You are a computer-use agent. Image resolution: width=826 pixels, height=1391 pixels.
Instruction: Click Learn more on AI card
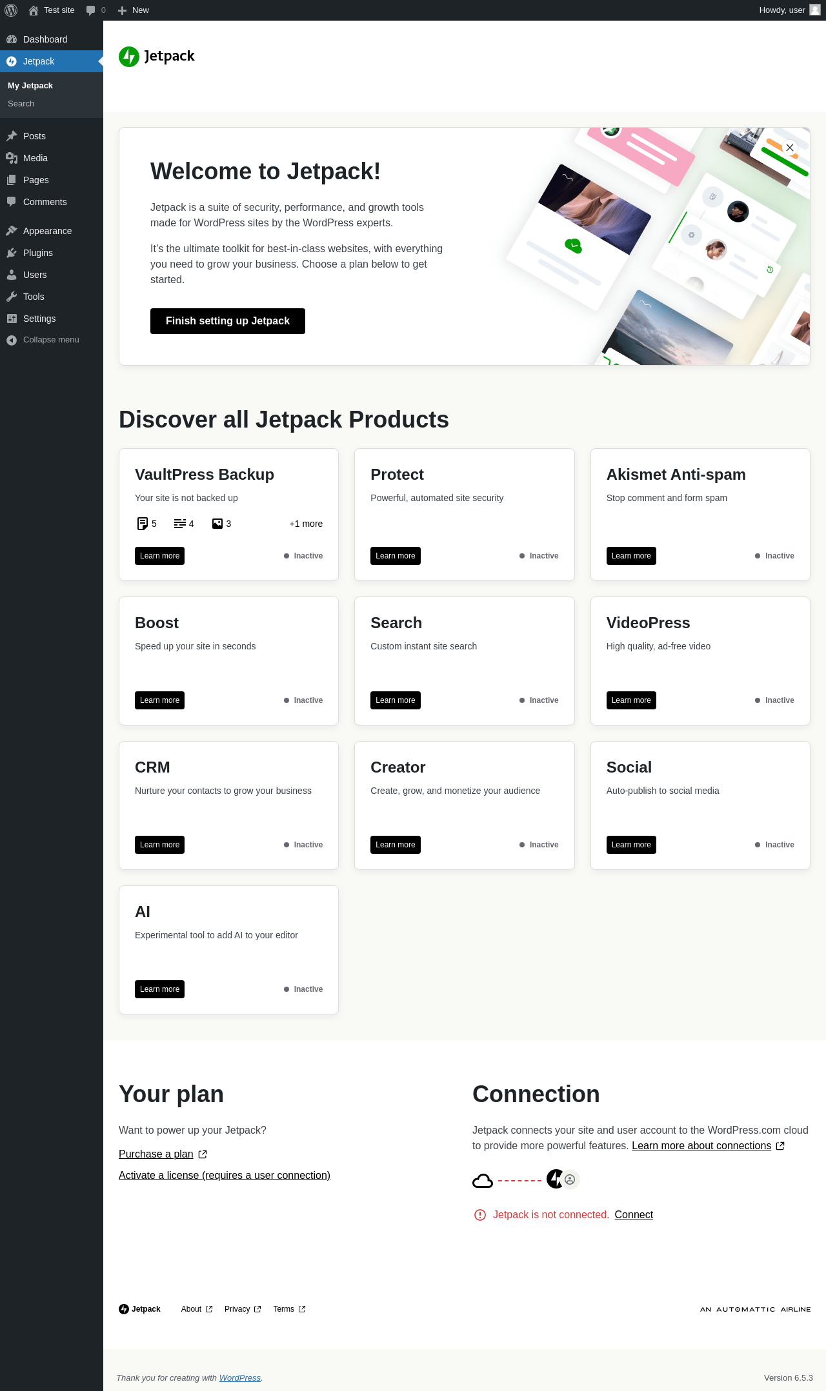coord(159,989)
